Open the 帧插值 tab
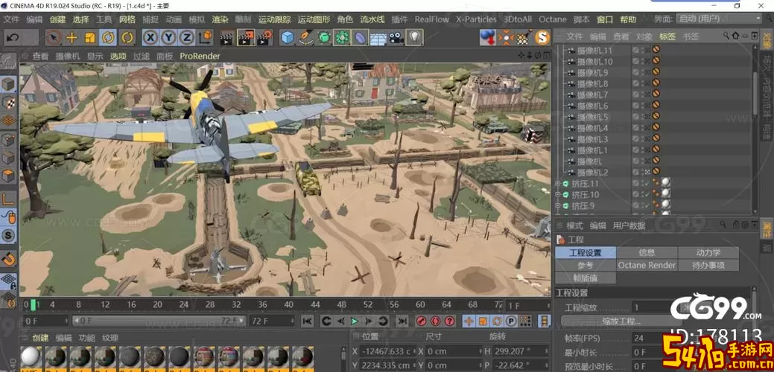This screenshot has width=774, height=372. click(x=586, y=278)
